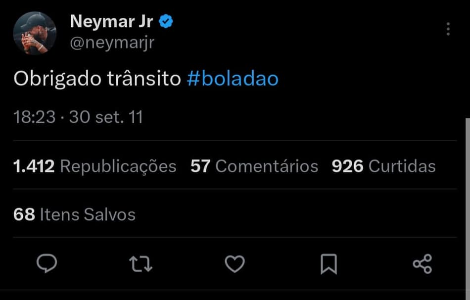The height and width of the screenshot is (300, 470).
Task: View the 926 Curtidas list
Action: tap(383, 166)
